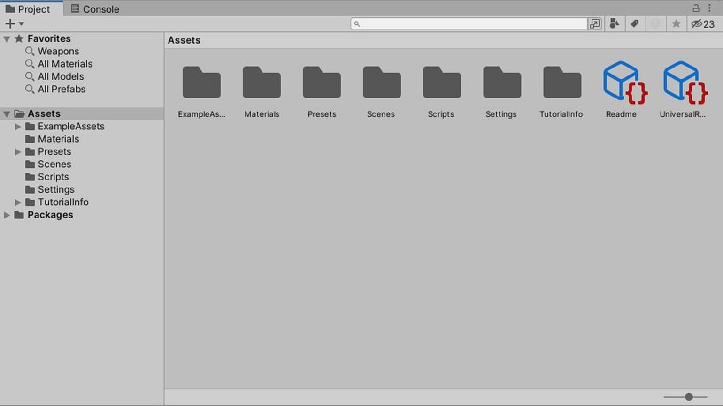The width and height of the screenshot is (723, 406).
Task: Click the star Favorites save search icon
Action: click(x=676, y=24)
